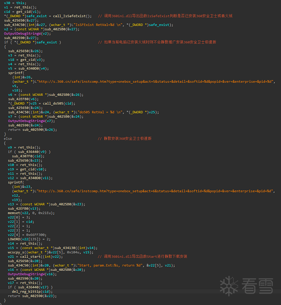This screenshot has height=305, width=281.
Task: Click the 'IsSFExist RetVal=%d' string line
Action: [x=89, y=25]
